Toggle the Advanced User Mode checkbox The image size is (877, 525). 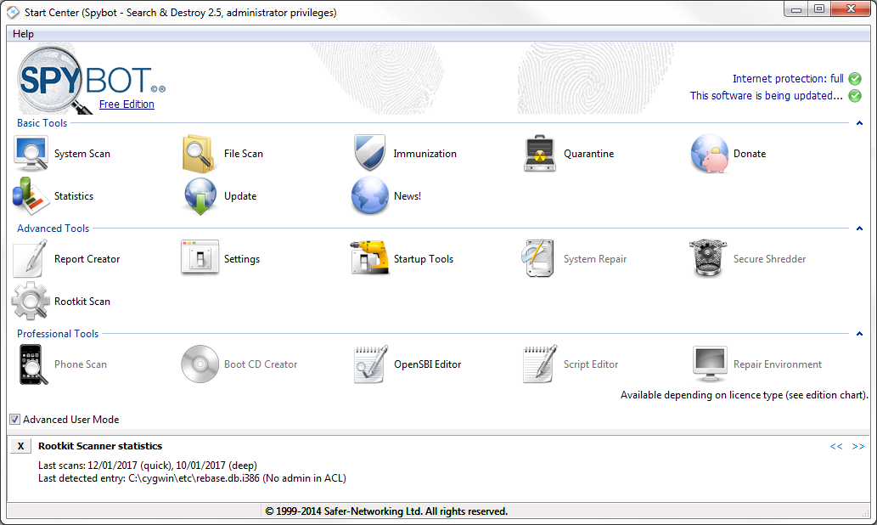[15, 419]
